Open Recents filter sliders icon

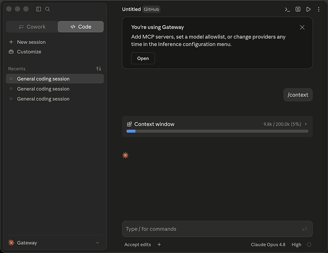point(99,69)
